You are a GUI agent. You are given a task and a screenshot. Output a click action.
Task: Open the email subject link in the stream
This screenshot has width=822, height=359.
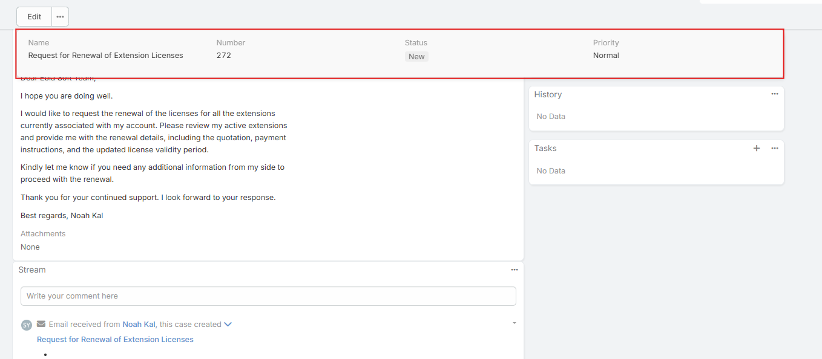[115, 340]
